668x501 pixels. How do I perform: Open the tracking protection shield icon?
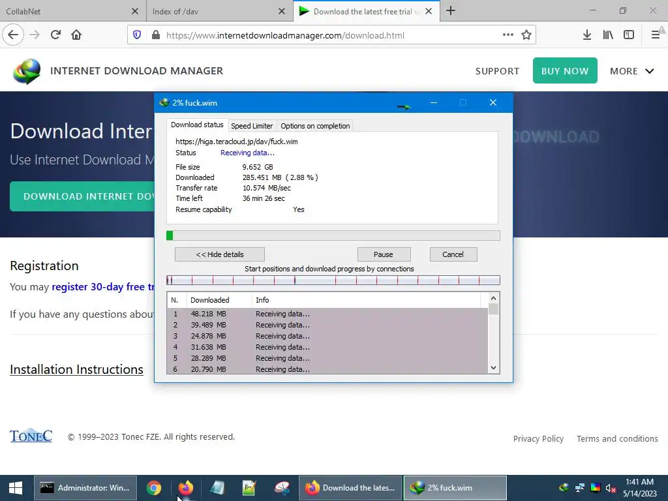coord(137,35)
